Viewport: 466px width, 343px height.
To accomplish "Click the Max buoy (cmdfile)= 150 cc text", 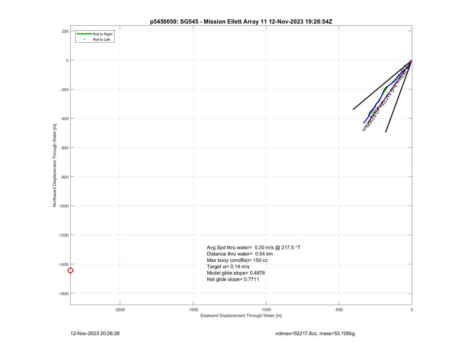I will 237,260.
